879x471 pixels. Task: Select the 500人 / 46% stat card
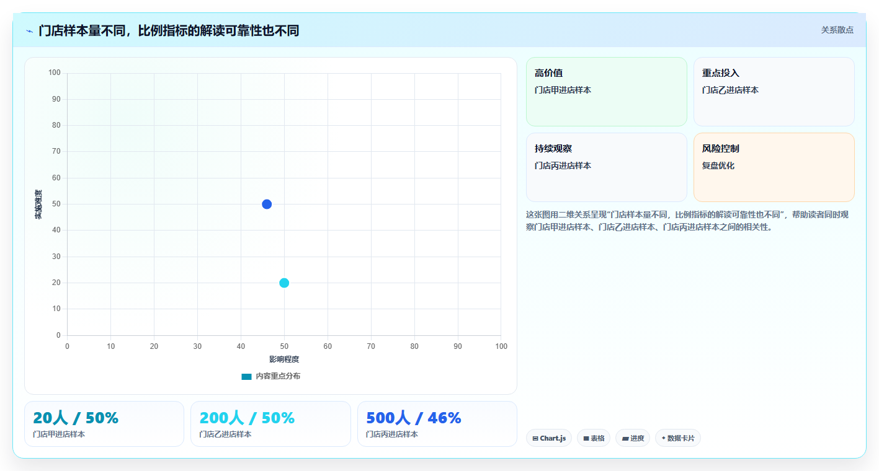[437, 424]
